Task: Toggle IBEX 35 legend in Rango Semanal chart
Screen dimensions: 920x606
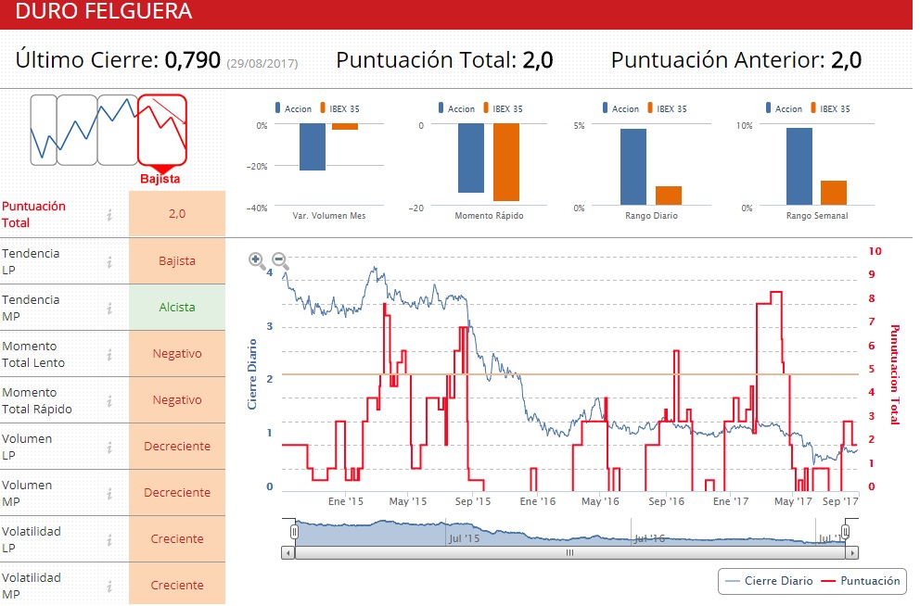Action: [x=830, y=108]
